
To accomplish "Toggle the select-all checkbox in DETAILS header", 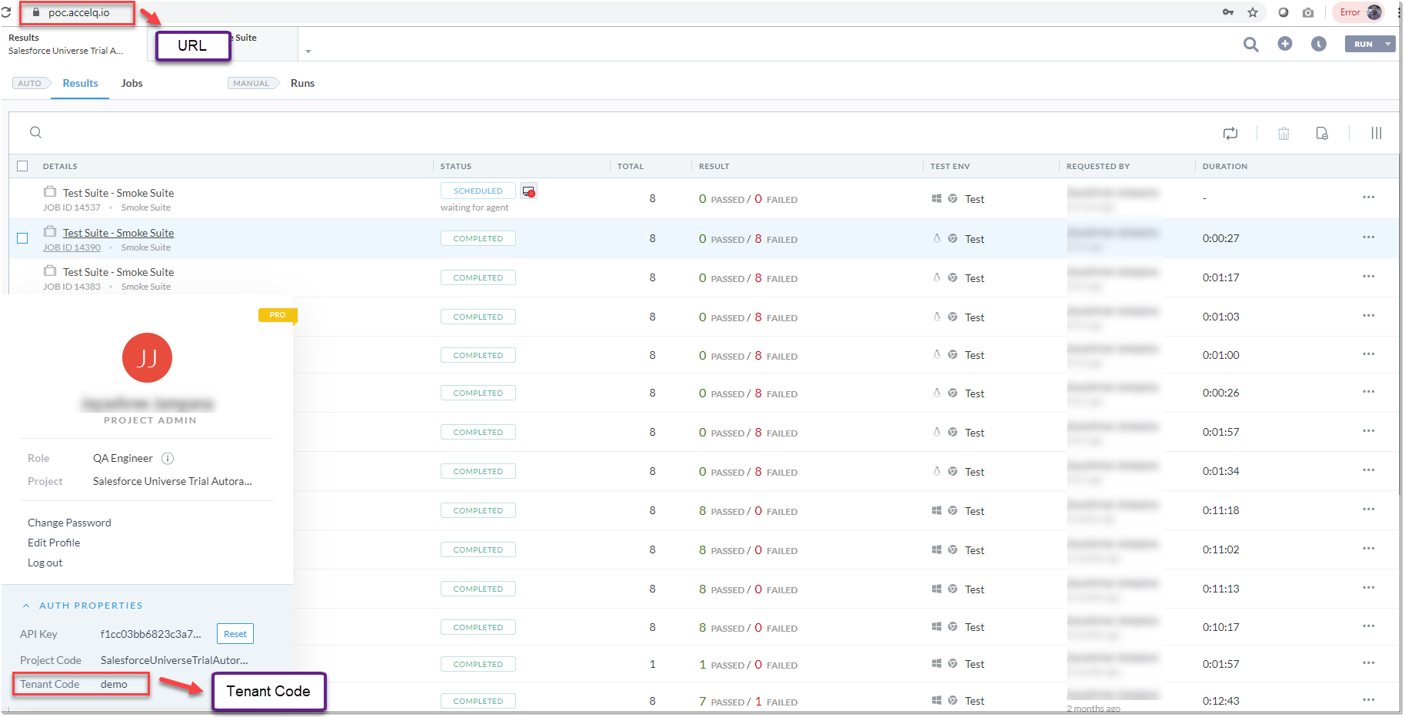I will pos(22,166).
